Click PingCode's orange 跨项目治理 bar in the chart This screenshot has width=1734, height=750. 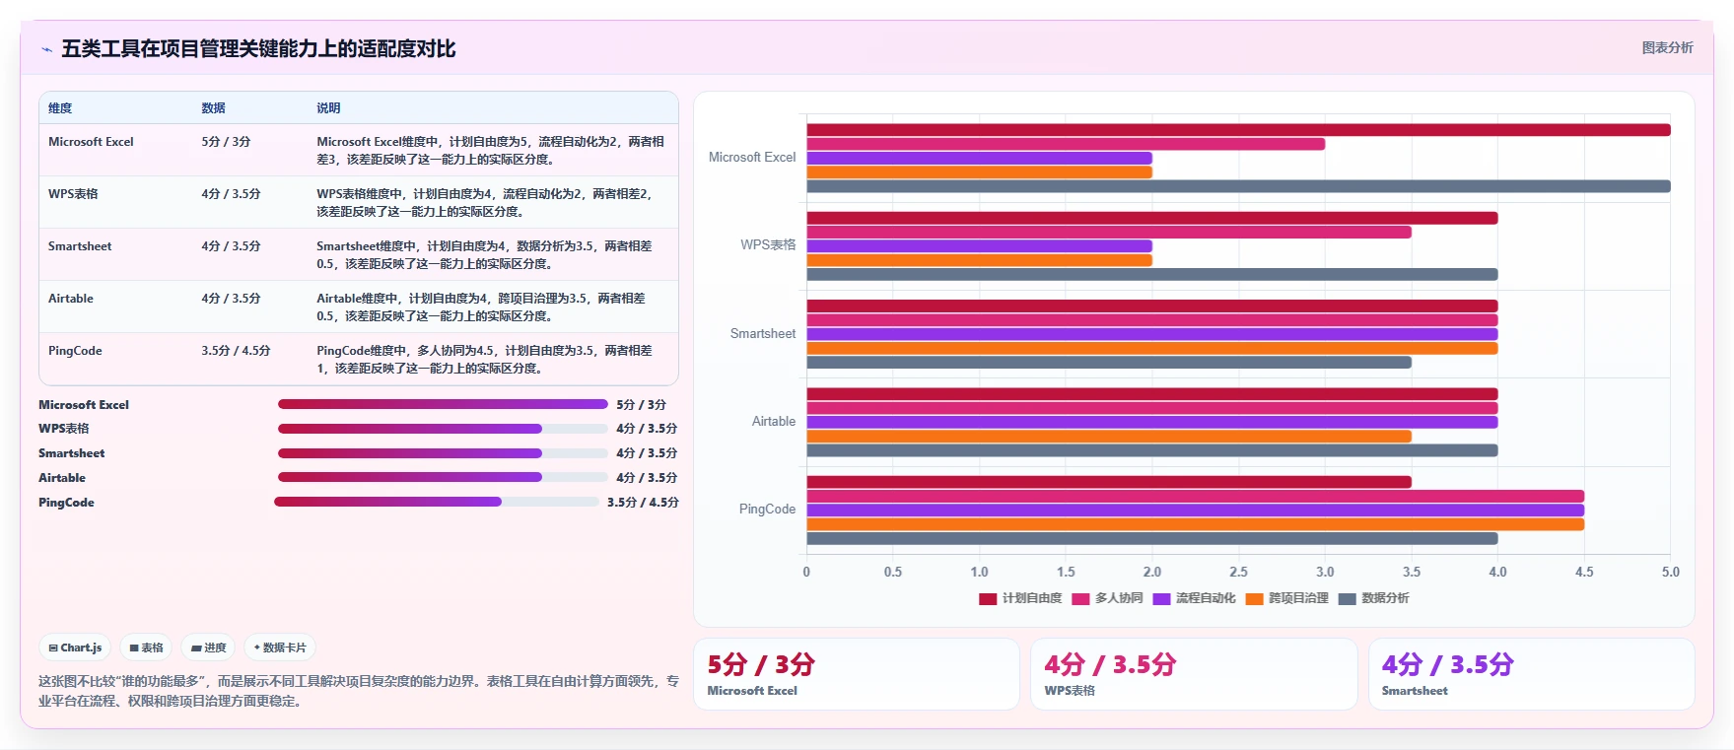pos(1195,524)
